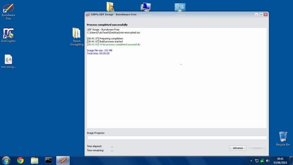Select the non-encrypted ISO file icon
This screenshot has width=293, height=165.
(8, 61)
